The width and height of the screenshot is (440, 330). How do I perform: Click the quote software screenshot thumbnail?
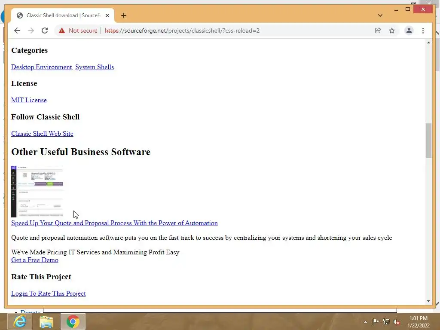click(37, 191)
